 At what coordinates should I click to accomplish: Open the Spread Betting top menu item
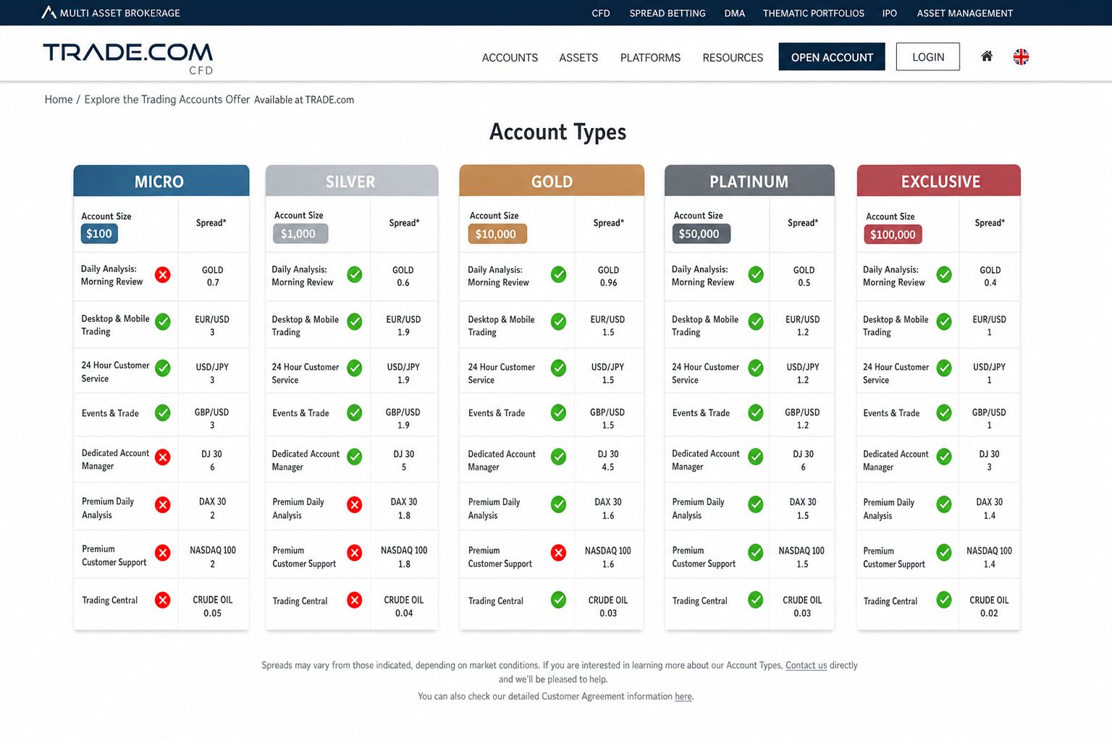tap(667, 13)
